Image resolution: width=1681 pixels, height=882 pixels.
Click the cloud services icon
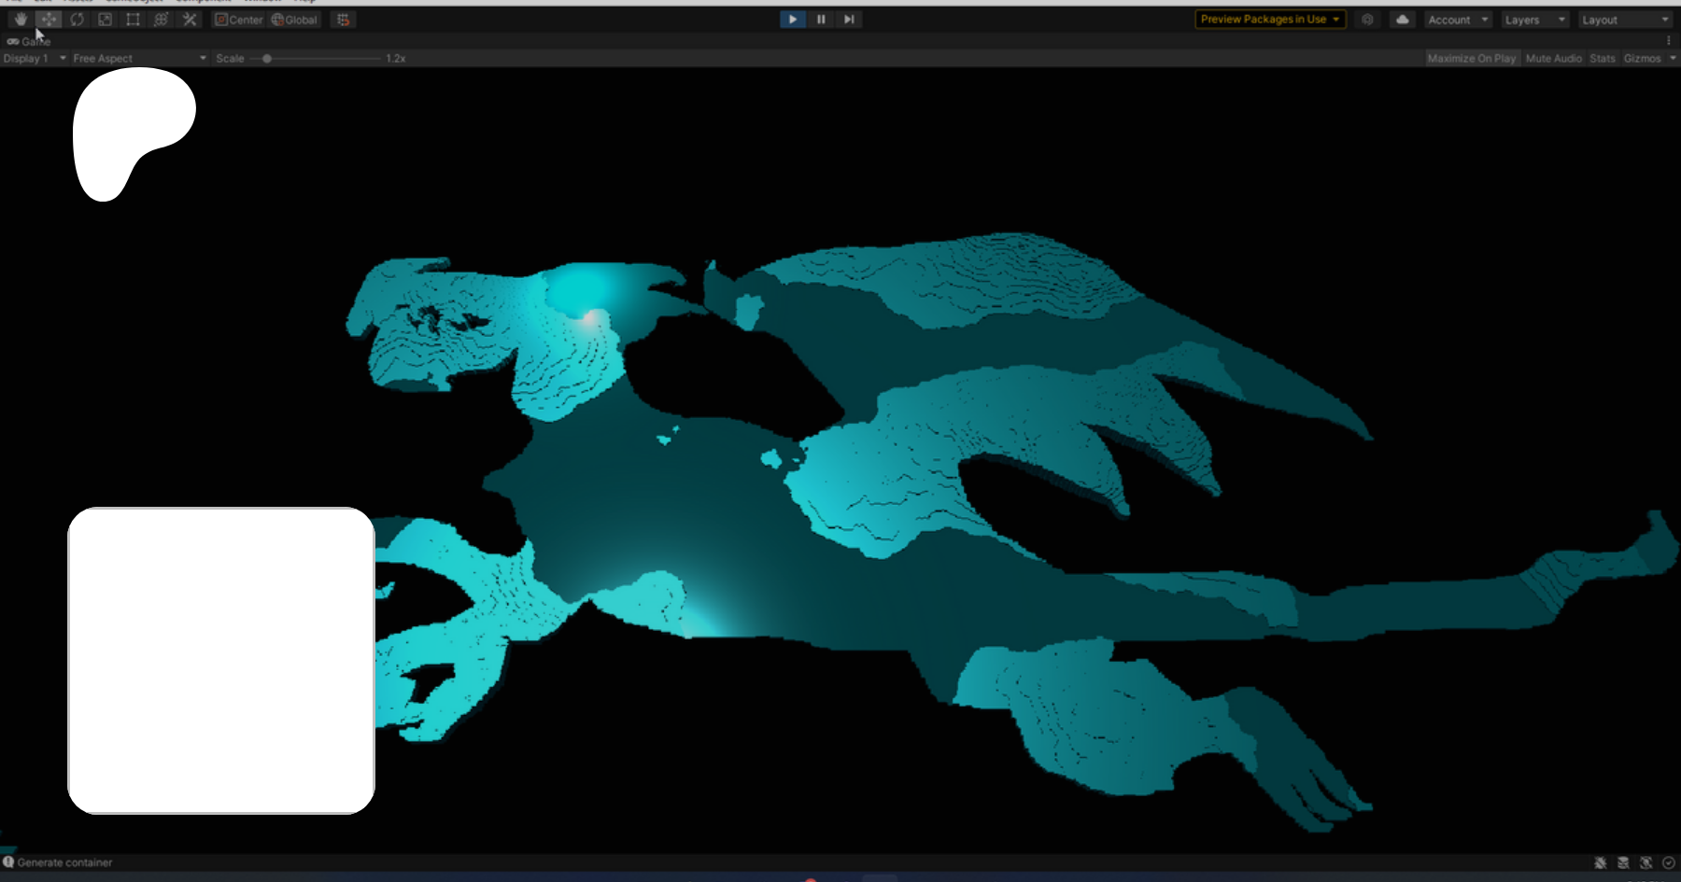pos(1402,20)
